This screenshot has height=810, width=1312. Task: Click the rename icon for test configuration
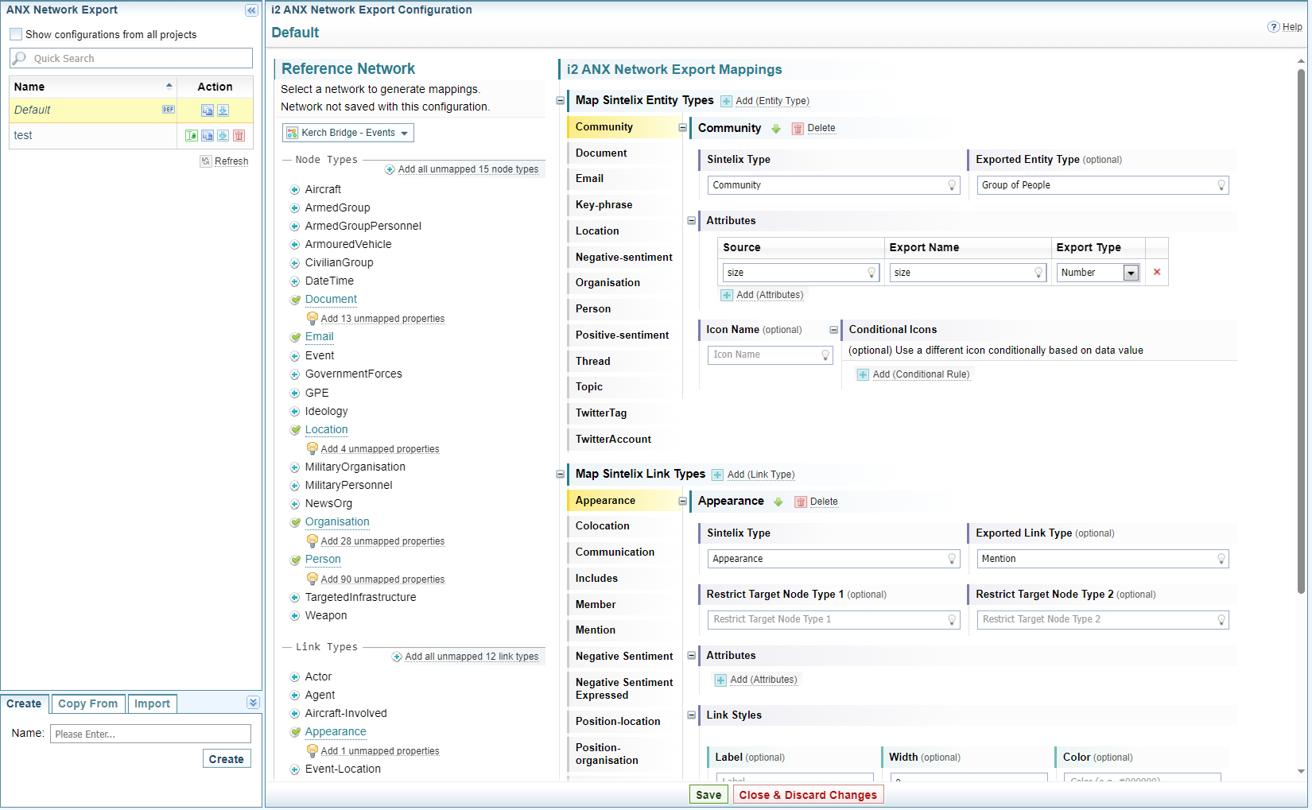(192, 136)
